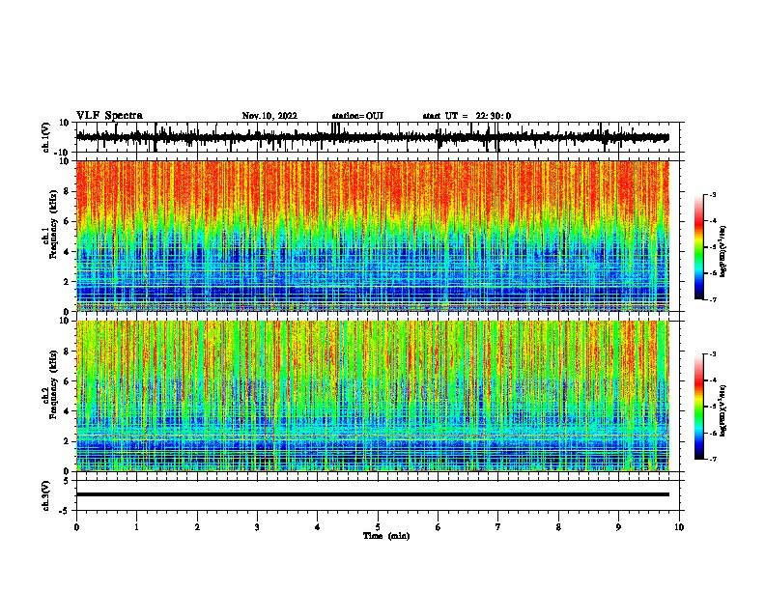Click the time axis tick label "7"
The width and height of the screenshot is (765, 591).
click(x=498, y=527)
